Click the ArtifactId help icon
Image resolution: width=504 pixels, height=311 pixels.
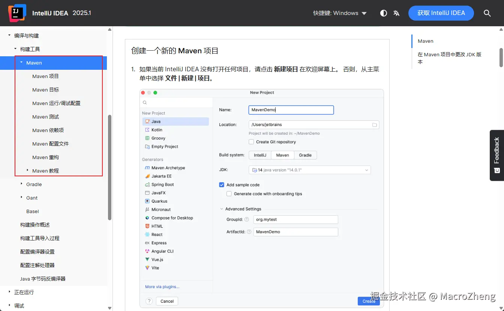[x=249, y=232]
